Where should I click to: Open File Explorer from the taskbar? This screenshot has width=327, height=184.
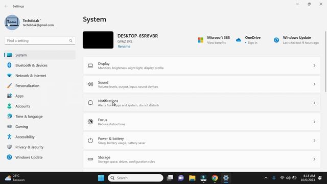click(x=192, y=178)
